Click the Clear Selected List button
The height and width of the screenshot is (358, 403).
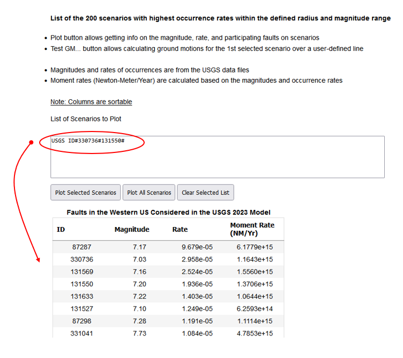click(205, 193)
